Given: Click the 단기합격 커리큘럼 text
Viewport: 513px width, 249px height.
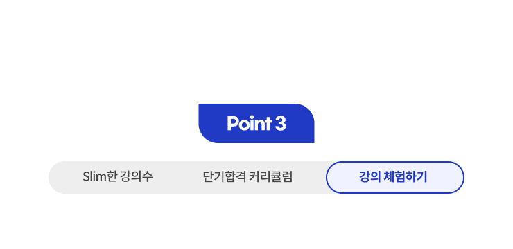Looking at the screenshot, I should coord(247,177).
